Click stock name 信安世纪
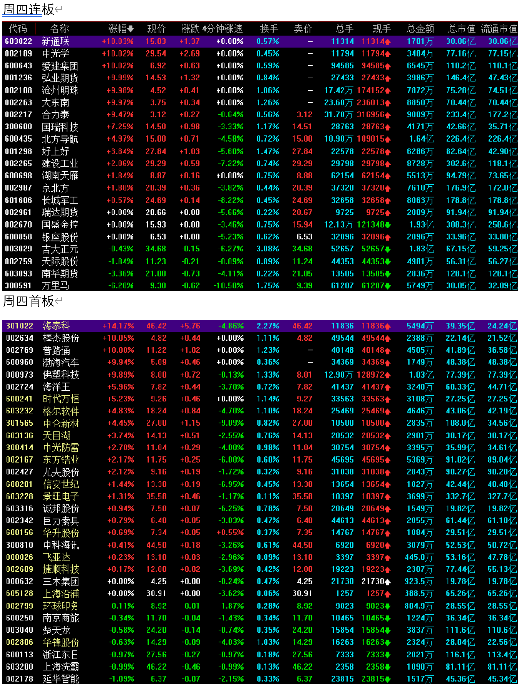Screen dimensions: 518x684 click(61, 484)
